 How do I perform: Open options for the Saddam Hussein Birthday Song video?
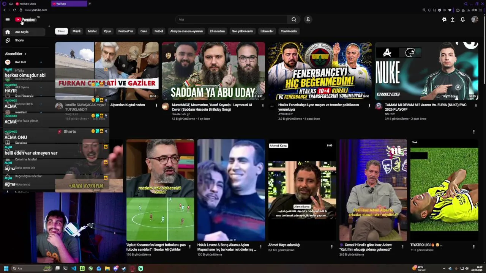click(263, 105)
